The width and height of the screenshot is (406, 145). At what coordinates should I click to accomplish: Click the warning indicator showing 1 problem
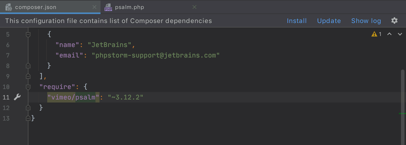point(376,34)
